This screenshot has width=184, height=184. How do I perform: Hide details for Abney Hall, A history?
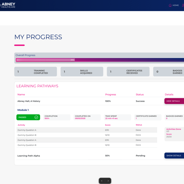(x=174, y=101)
